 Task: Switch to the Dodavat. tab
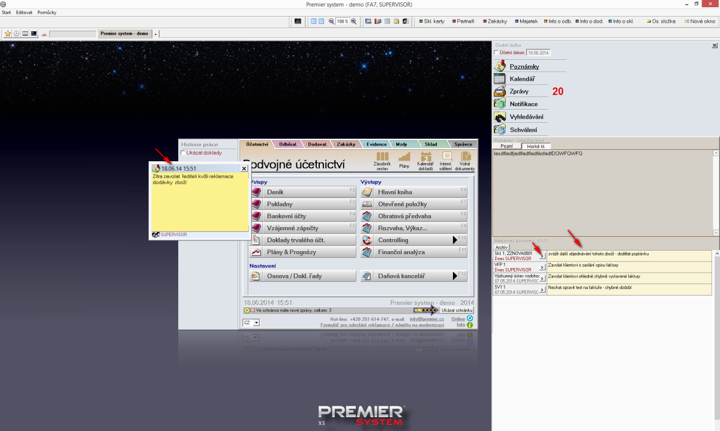pos(317,144)
